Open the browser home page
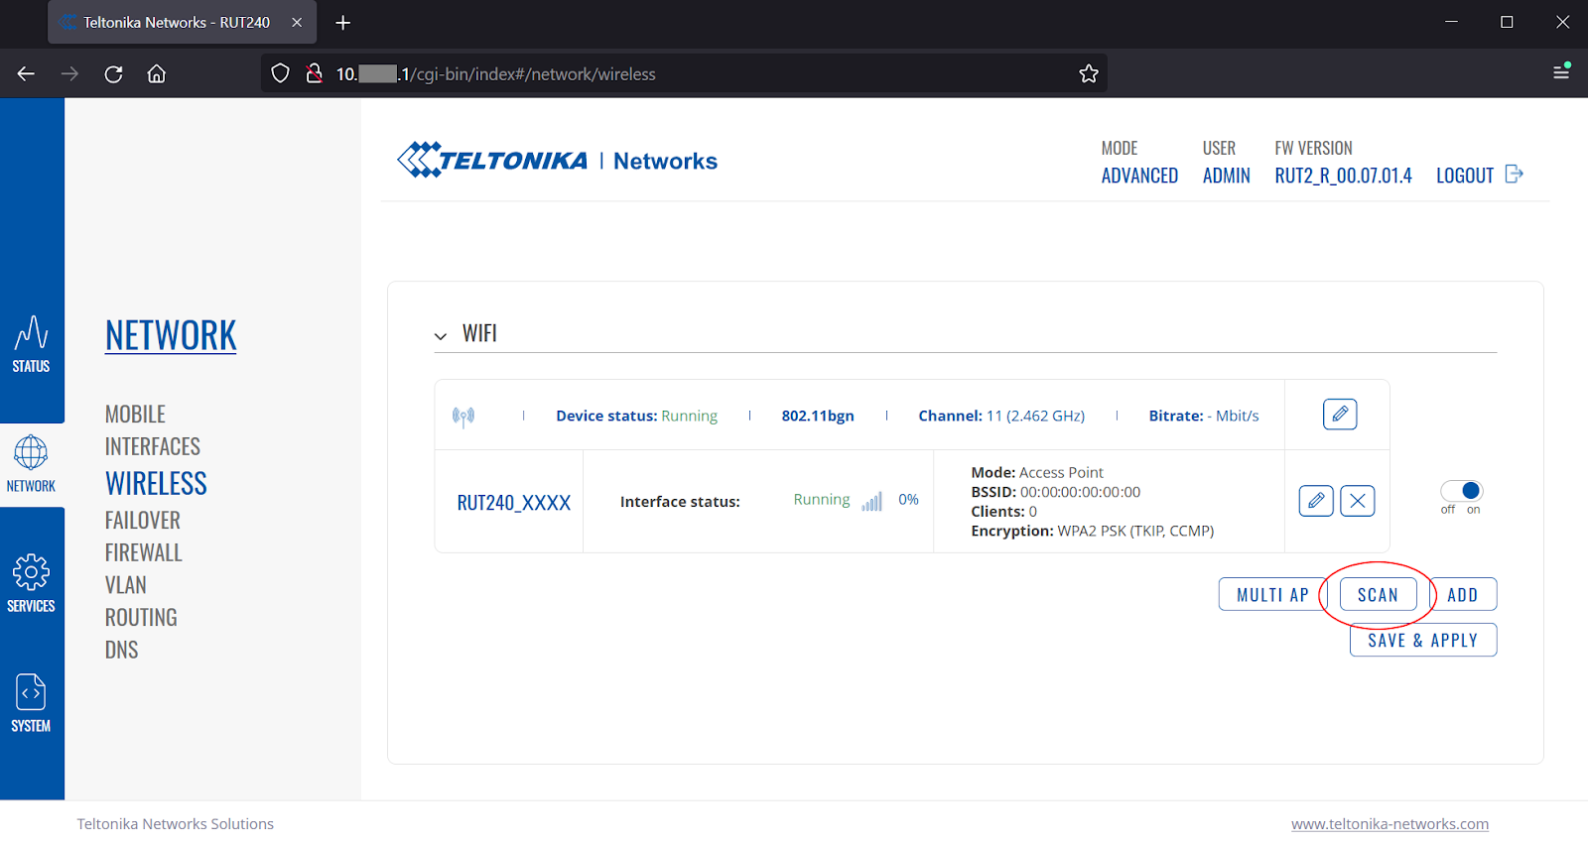 157,73
